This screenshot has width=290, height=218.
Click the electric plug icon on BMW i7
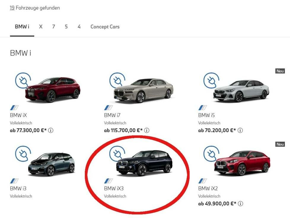pos(117,80)
